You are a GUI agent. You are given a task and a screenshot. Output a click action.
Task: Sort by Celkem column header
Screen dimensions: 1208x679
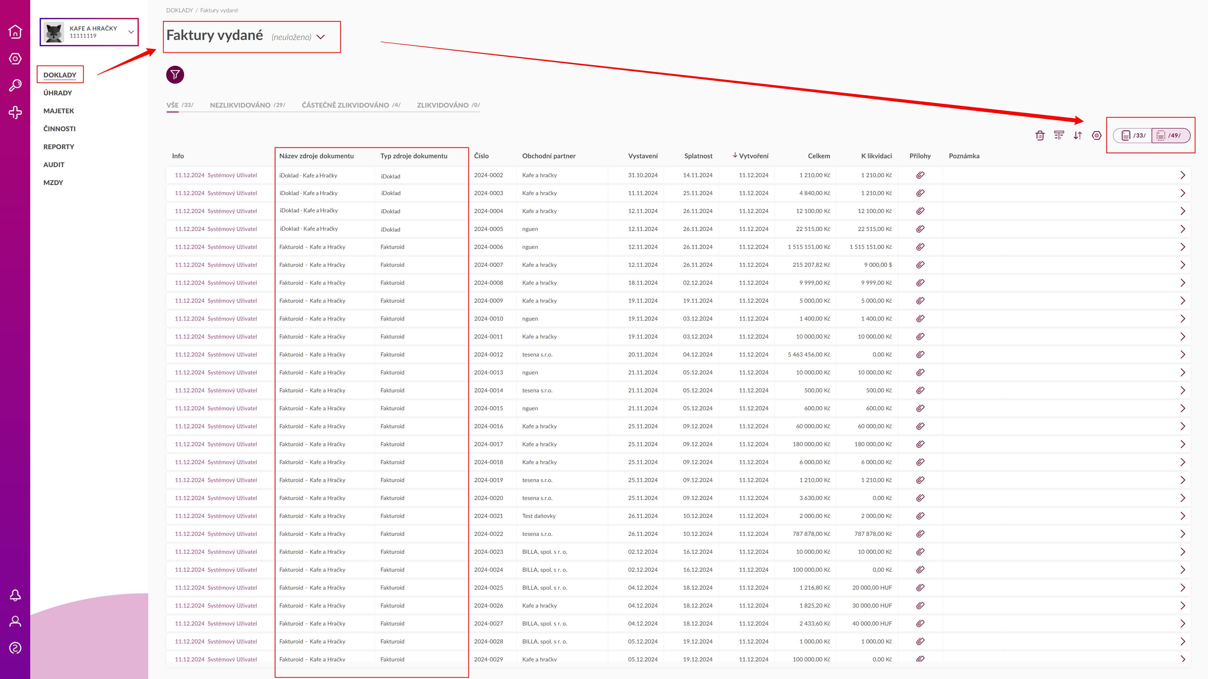tap(819, 156)
